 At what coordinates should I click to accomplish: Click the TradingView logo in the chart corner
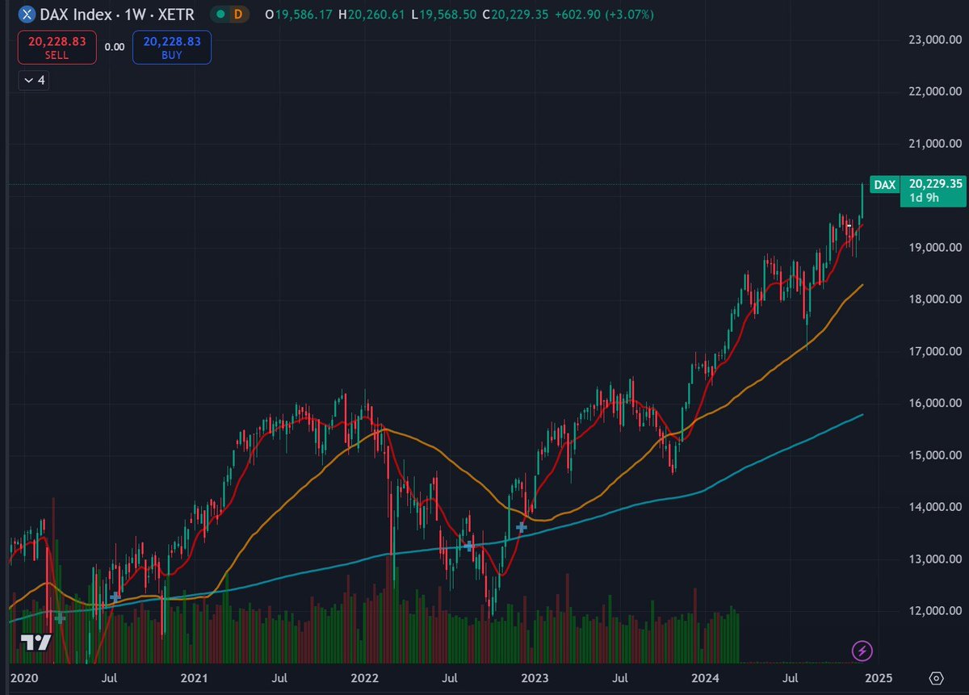click(36, 643)
